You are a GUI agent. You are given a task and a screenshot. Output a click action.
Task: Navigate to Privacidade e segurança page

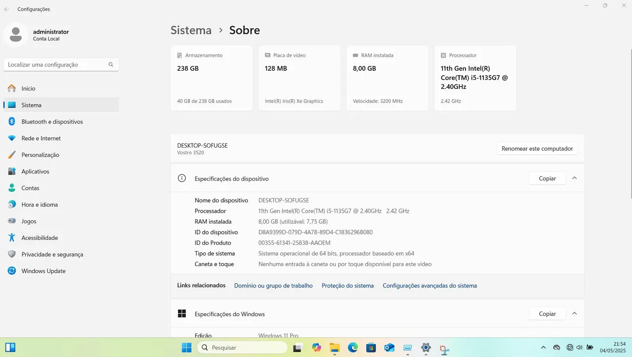pyautogui.click(x=61, y=254)
